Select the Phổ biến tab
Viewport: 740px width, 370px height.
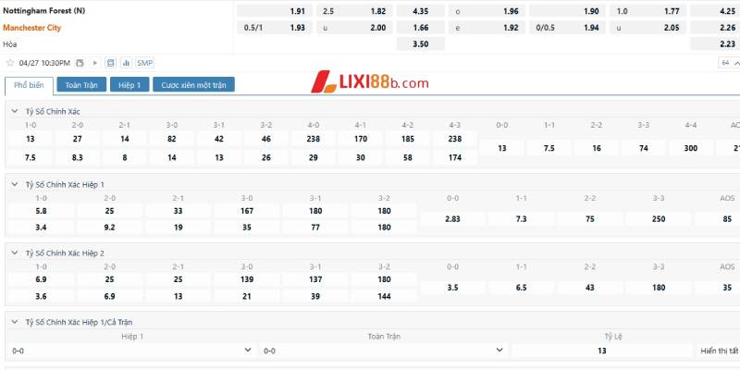pyautogui.click(x=29, y=84)
